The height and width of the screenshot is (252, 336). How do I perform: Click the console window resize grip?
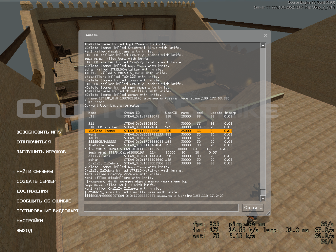[268, 213]
